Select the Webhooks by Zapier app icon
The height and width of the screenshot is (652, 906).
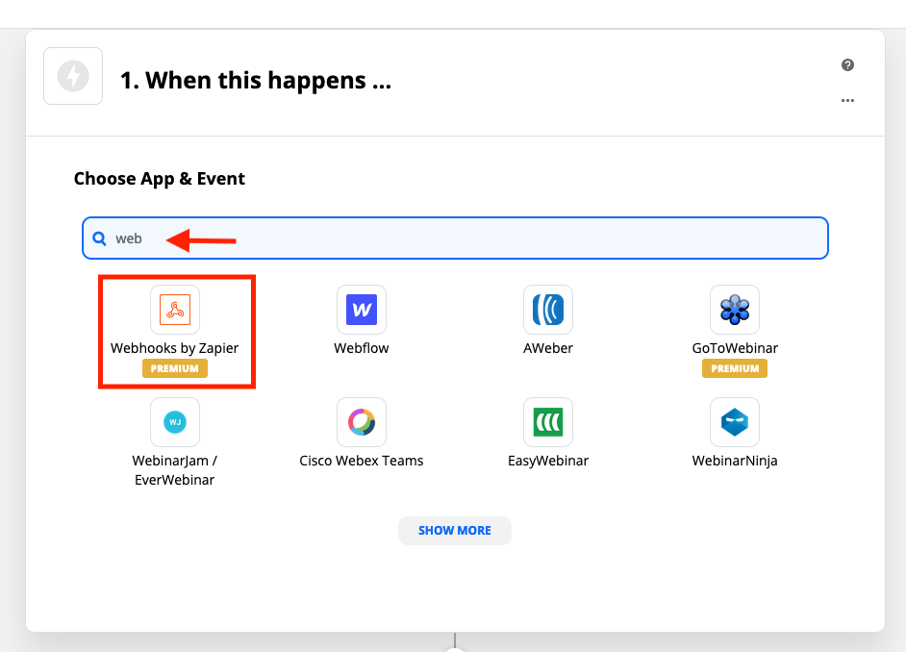(175, 310)
